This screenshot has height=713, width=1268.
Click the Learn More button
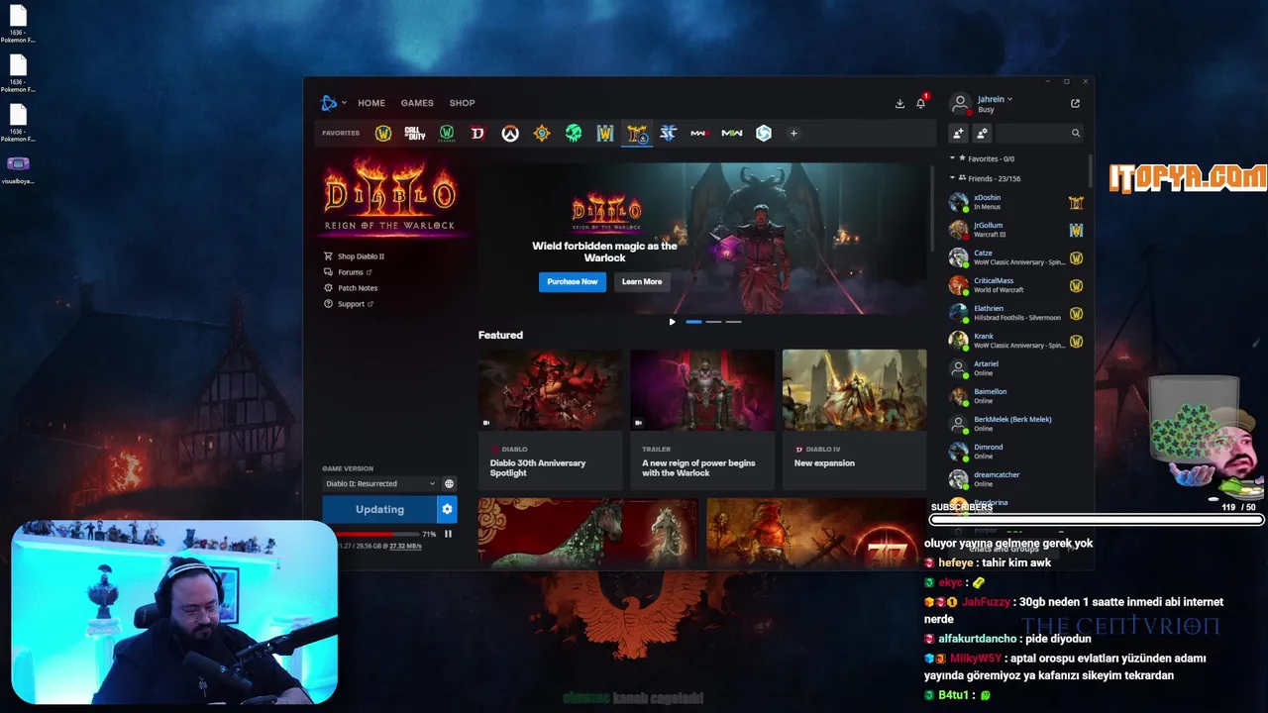642,282
